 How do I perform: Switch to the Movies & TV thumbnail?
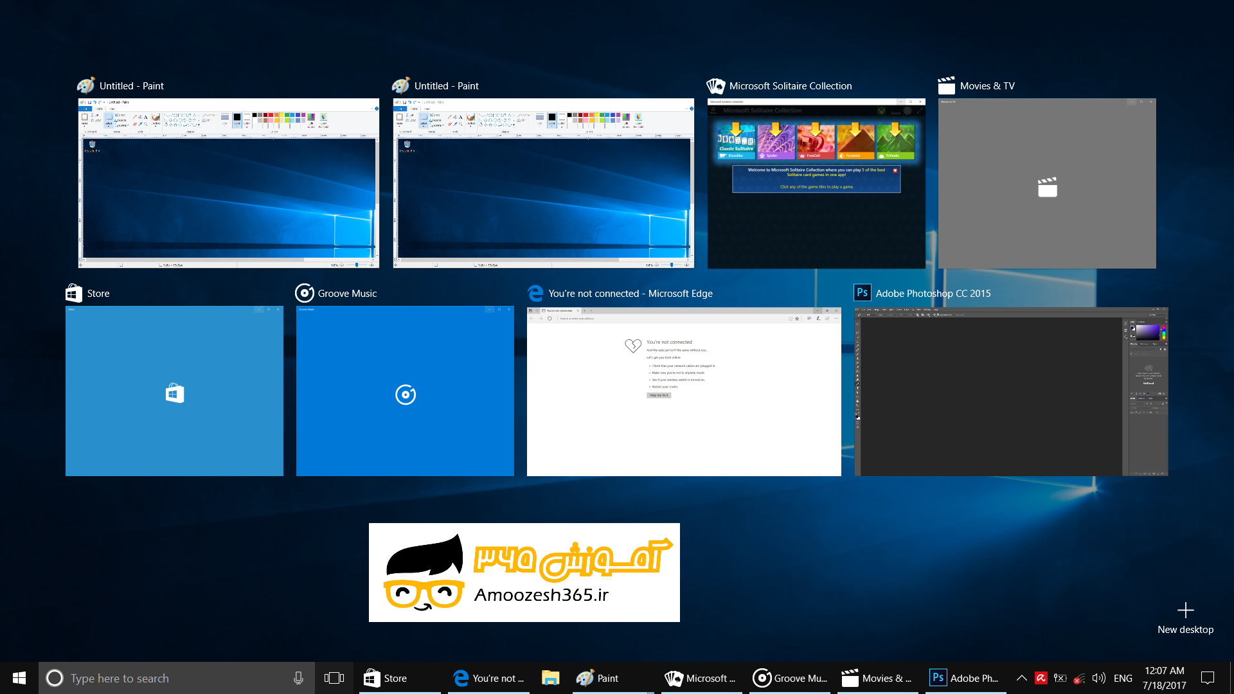click(1047, 183)
